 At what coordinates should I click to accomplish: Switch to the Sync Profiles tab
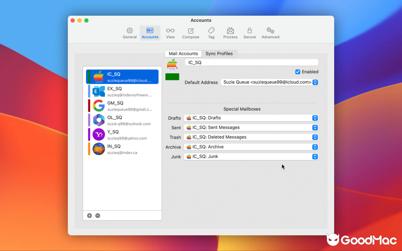pyautogui.click(x=220, y=53)
